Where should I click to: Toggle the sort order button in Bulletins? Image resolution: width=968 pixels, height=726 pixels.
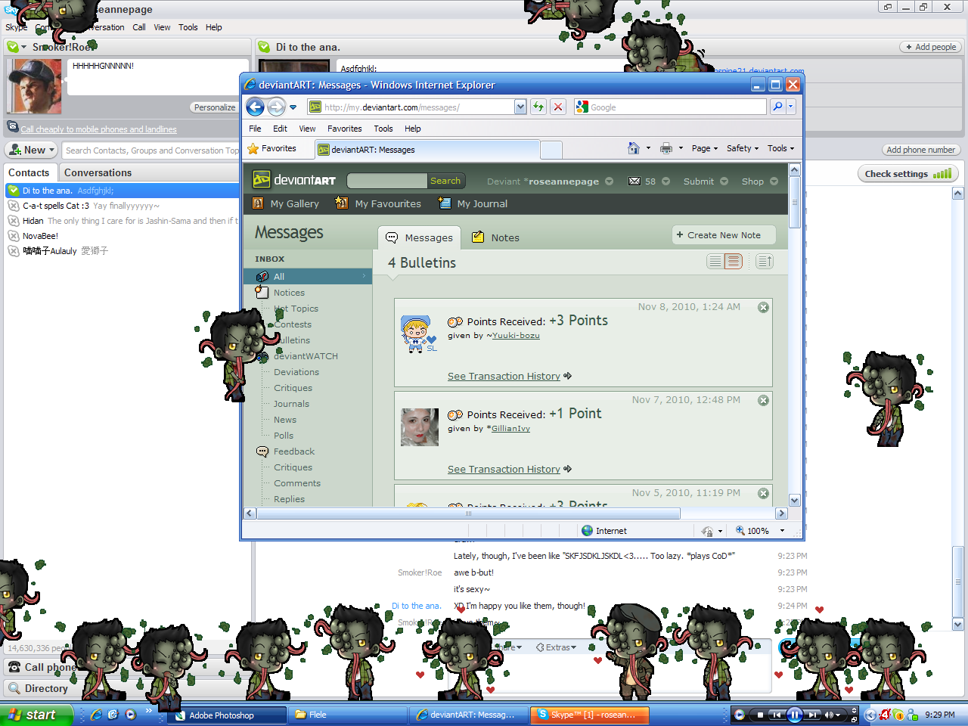click(x=765, y=262)
